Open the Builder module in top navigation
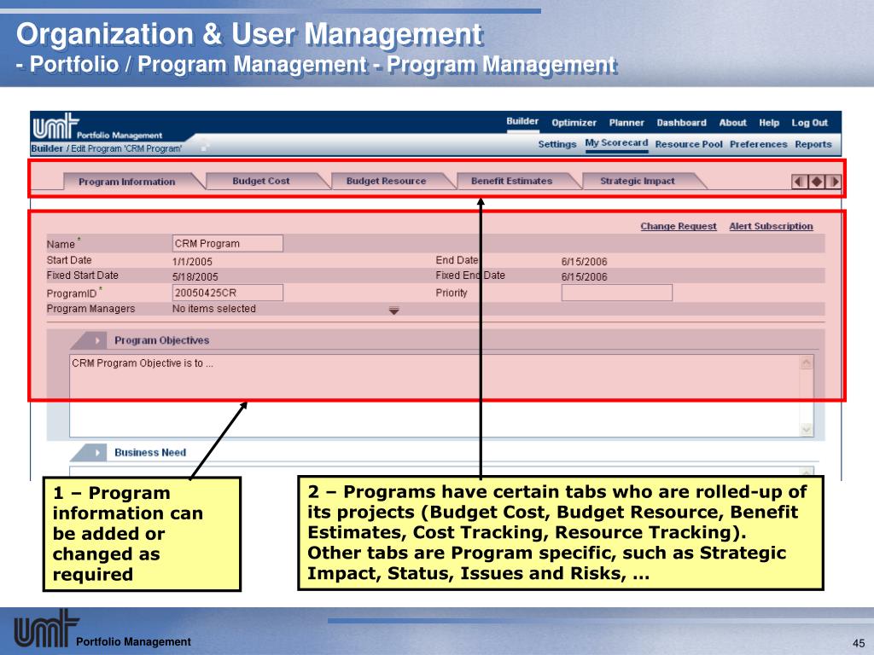Image resolution: width=874 pixels, height=655 pixels. click(522, 121)
